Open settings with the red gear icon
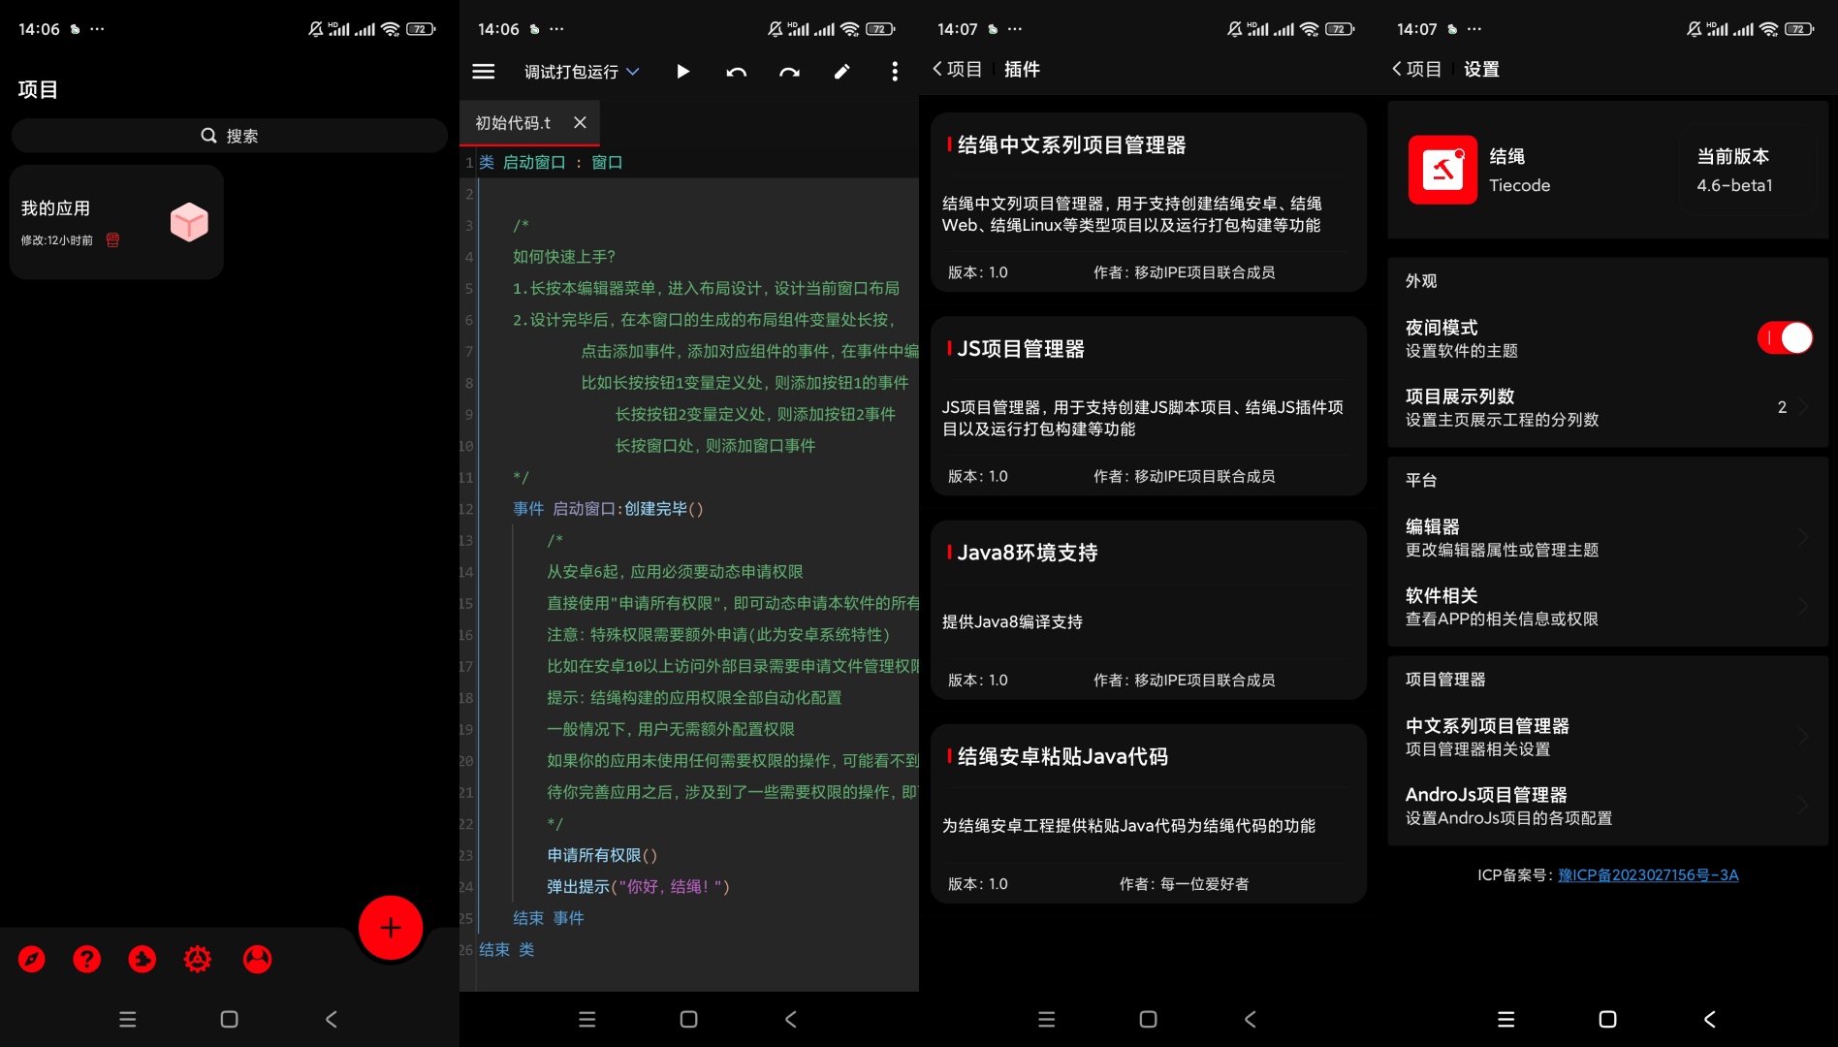Image resolution: width=1838 pixels, height=1047 pixels. point(198,959)
